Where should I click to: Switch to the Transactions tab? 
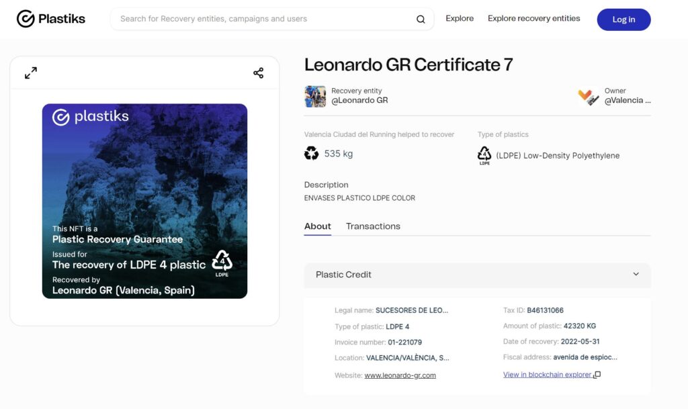373,226
